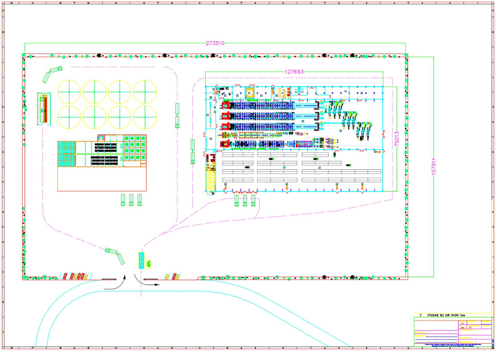
Task: Click the three trucks below the left building
Action: (131, 200)
